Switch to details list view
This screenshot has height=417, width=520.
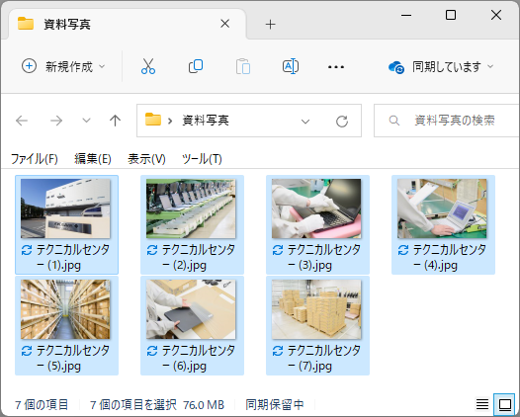click(x=482, y=404)
